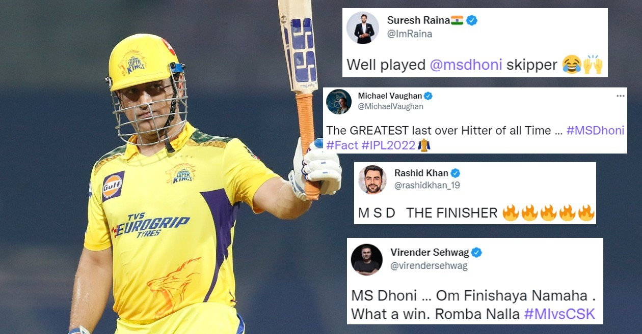Click the @ImRaina handle
The height and width of the screenshot is (334, 642).
410,34
